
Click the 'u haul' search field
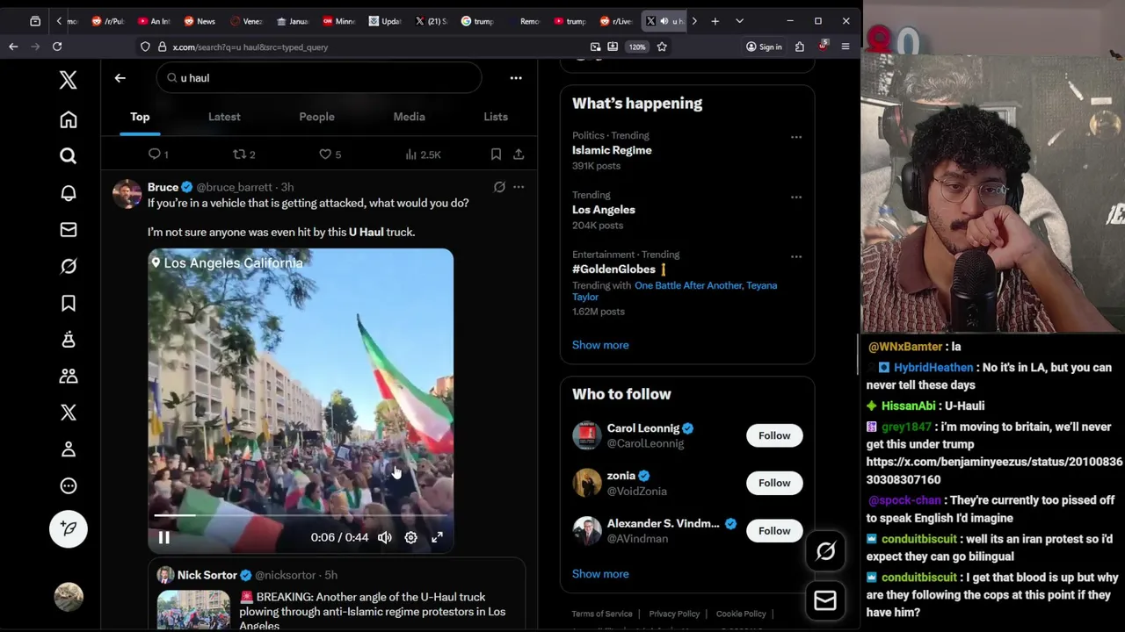pyautogui.click(x=319, y=78)
